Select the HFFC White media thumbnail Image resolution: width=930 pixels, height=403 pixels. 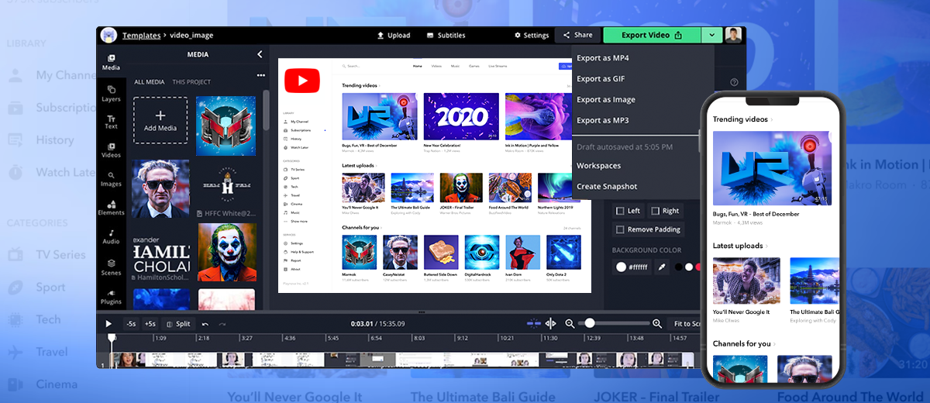[x=226, y=188]
